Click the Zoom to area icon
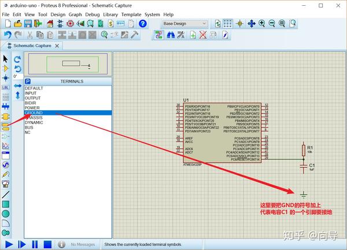The height and width of the screenshot is (250, 347). pyautogui.click(x=292, y=24)
